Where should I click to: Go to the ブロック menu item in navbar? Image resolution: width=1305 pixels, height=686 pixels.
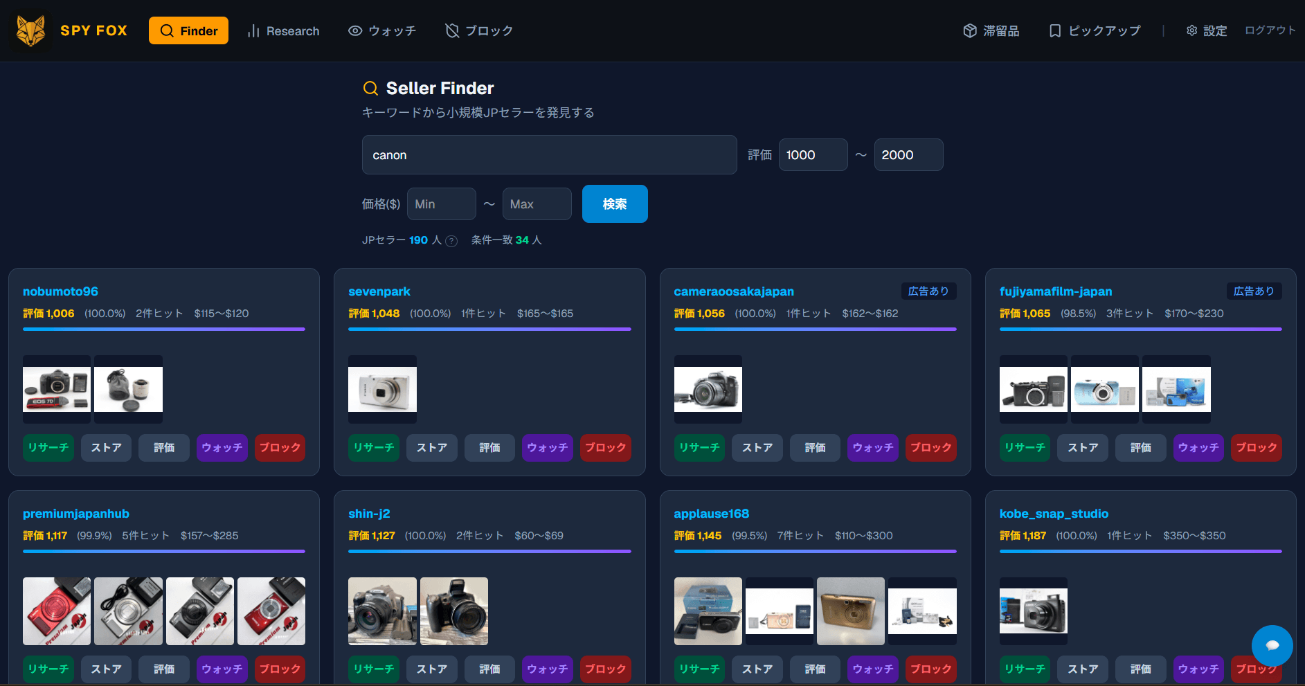click(x=479, y=30)
